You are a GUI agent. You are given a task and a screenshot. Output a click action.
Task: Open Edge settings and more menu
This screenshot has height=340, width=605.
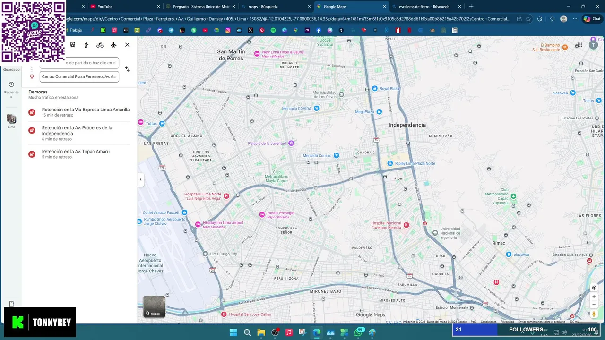click(x=575, y=19)
